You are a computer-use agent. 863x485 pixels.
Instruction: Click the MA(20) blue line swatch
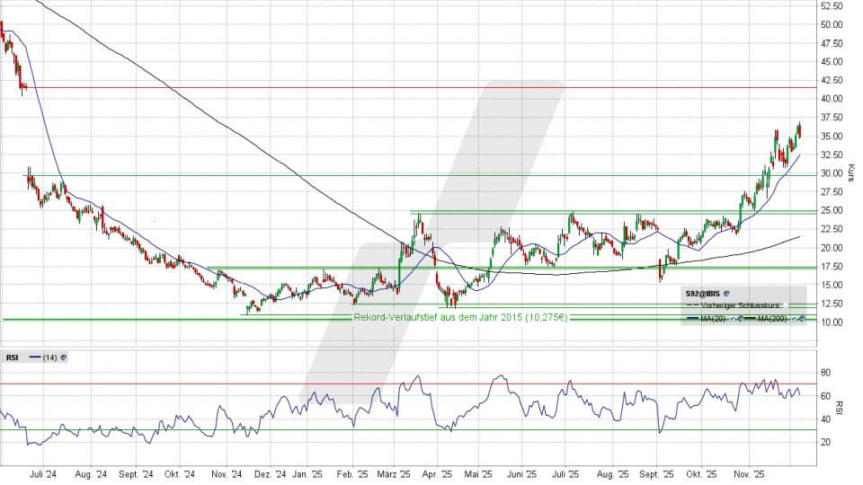(x=692, y=319)
